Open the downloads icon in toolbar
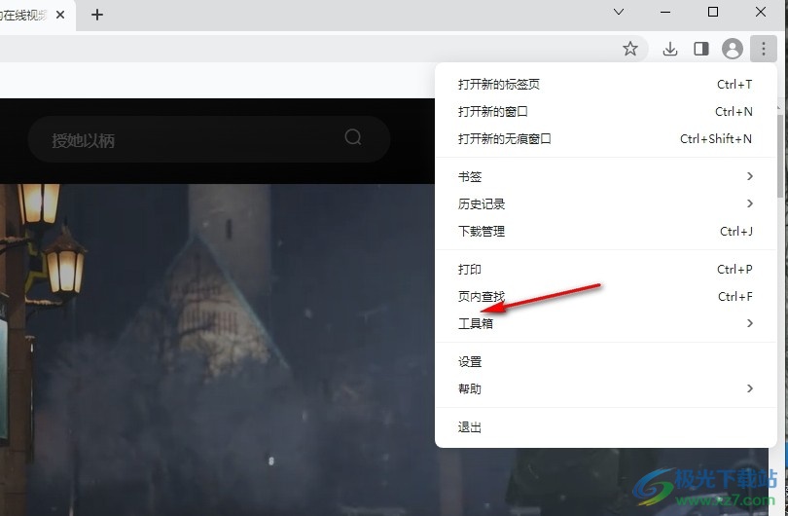This screenshot has width=788, height=516. click(x=670, y=49)
